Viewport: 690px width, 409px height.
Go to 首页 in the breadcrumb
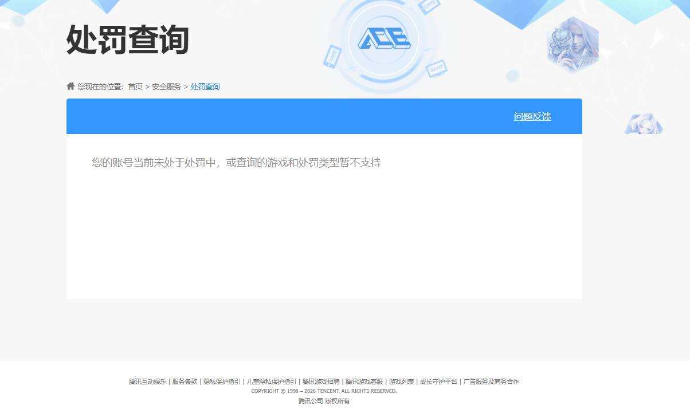(x=135, y=86)
